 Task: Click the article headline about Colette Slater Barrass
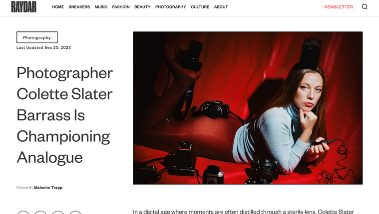pos(65,115)
